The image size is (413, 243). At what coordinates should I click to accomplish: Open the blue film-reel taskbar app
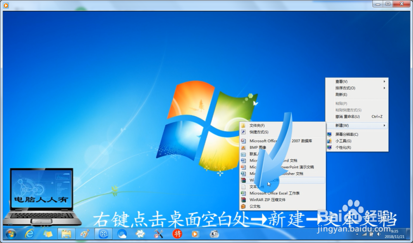pyautogui.click(x=104, y=234)
